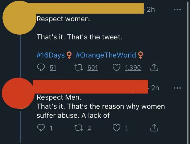Open the #OrangeTheWorld hashtag
This screenshot has height=144, width=190.
coord(106,55)
